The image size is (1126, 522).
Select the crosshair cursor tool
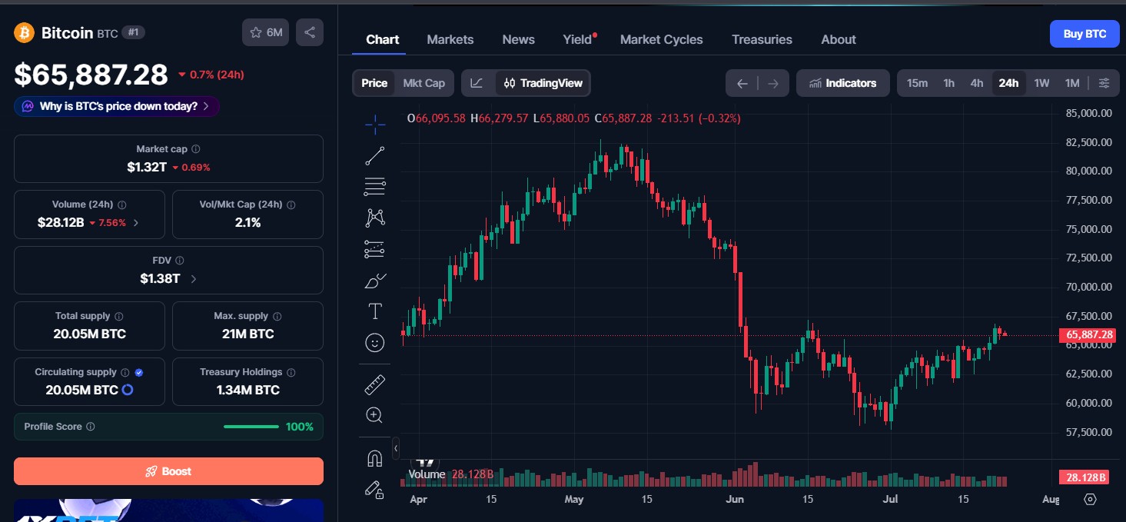pyautogui.click(x=375, y=124)
